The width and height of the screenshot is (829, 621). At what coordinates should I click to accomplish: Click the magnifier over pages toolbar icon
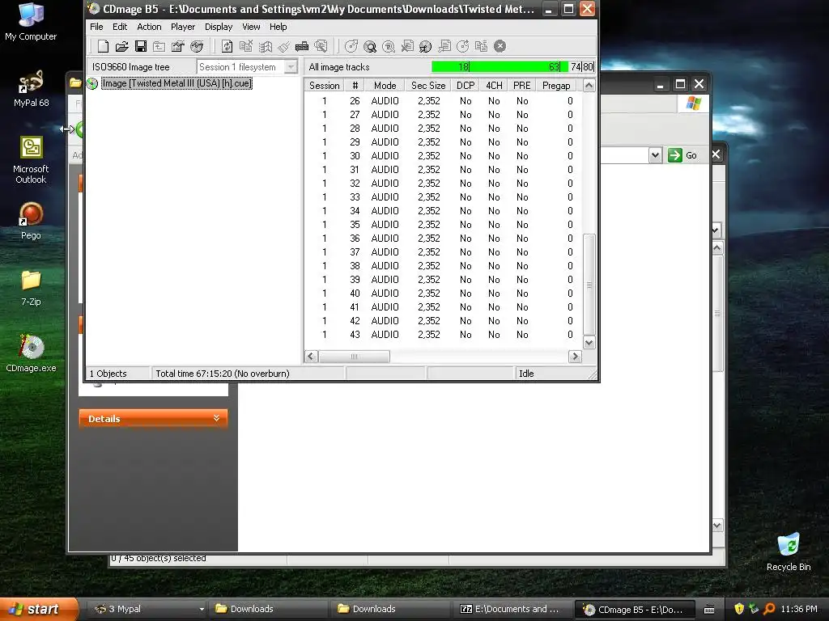point(321,46)
